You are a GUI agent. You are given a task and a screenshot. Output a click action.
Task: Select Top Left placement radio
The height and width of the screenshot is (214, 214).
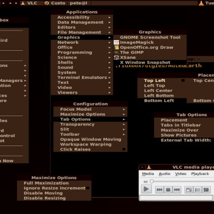click(x=183, y=80)
